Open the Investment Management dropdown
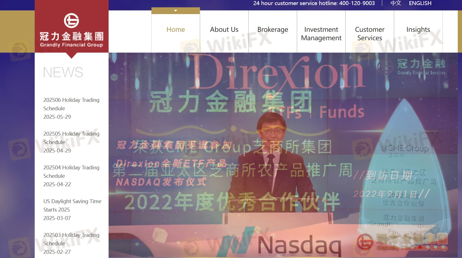The width and height of the screenshot is (462, 258). 321,33
